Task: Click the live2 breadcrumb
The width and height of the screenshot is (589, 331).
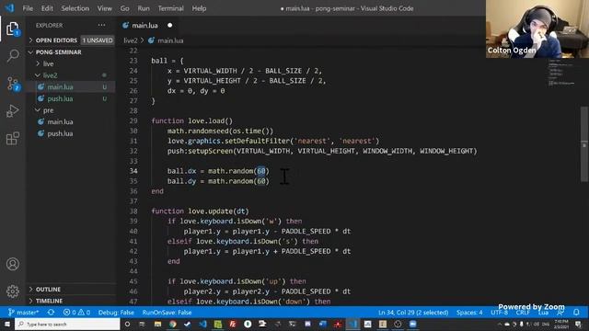Action: pos(131,40)
